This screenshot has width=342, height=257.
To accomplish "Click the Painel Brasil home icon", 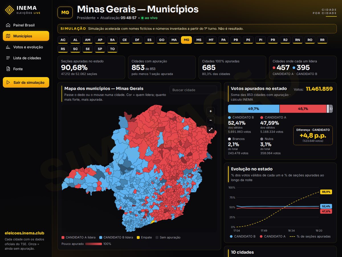I will pos(8,25).
